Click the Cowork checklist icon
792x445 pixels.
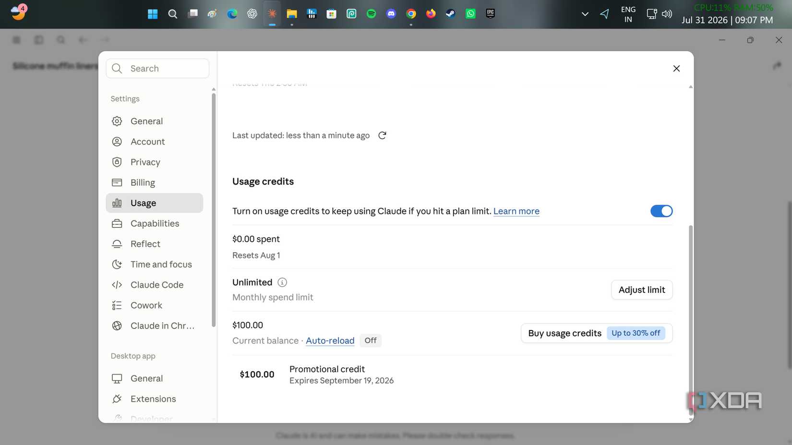117,305
